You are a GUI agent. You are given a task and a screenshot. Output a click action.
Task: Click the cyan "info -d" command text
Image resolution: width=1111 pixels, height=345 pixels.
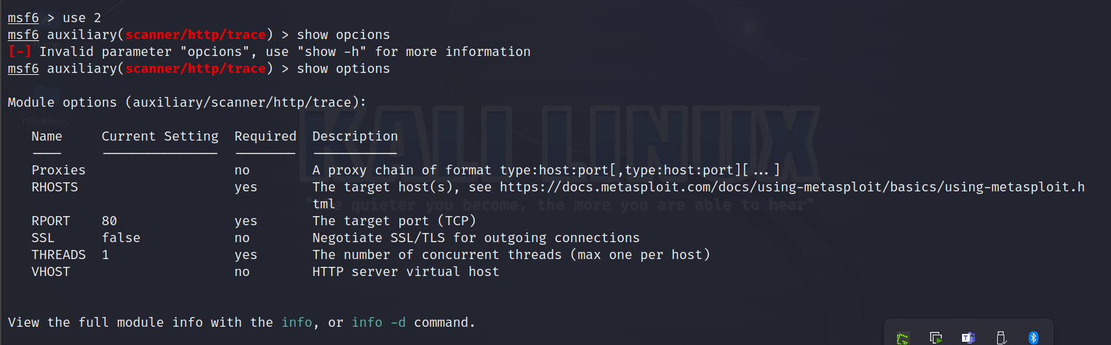click(x=379, y=323)
